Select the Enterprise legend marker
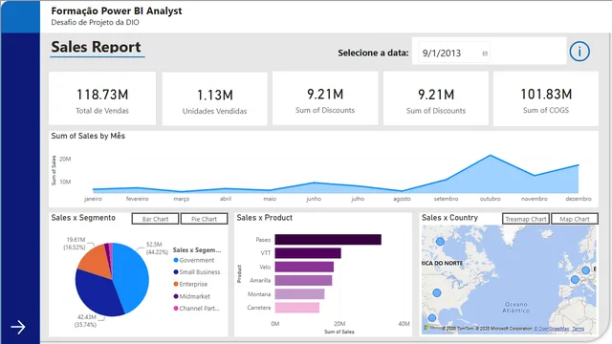The width and height of the screenshot is (612, 344). 176,284
